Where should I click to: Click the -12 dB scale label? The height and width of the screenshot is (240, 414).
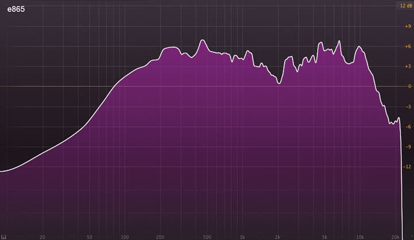click(x=407, y=167)
